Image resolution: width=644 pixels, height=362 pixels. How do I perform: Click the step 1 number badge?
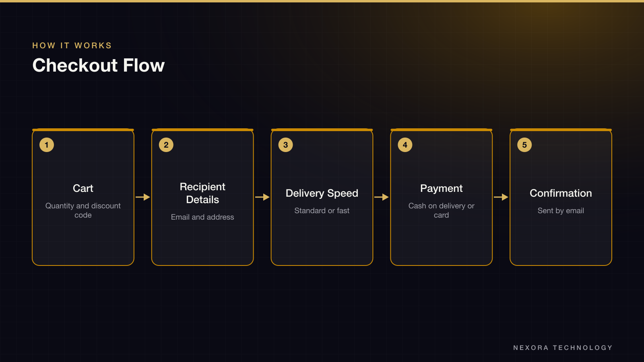click(47, 145)
